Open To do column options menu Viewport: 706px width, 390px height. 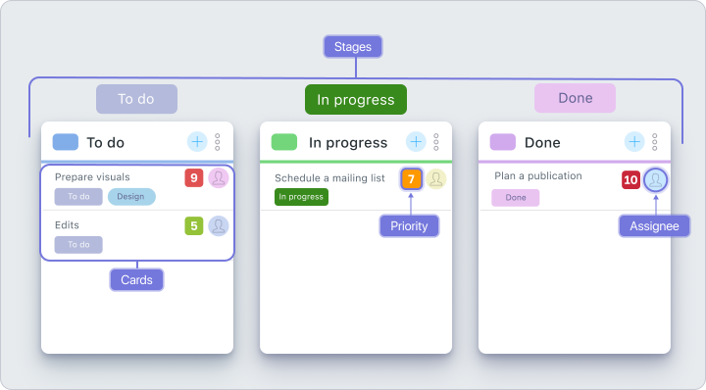(x=217, y=142)
